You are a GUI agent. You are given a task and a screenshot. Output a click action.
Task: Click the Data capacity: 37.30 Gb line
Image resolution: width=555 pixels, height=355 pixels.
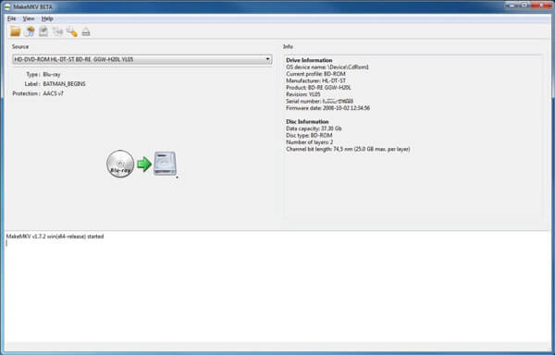314,129
